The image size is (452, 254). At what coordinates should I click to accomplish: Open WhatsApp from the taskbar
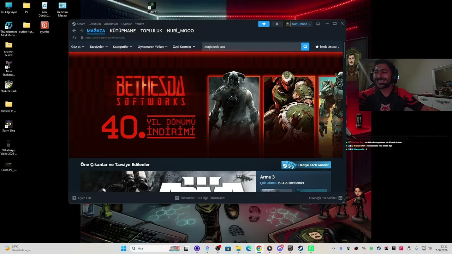coord(311,248)
